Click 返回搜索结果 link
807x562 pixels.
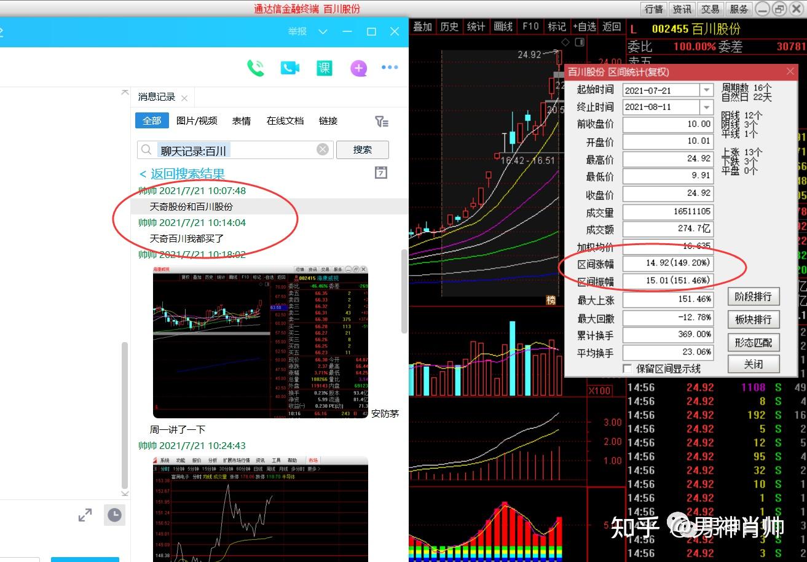(x=182, y=174)
